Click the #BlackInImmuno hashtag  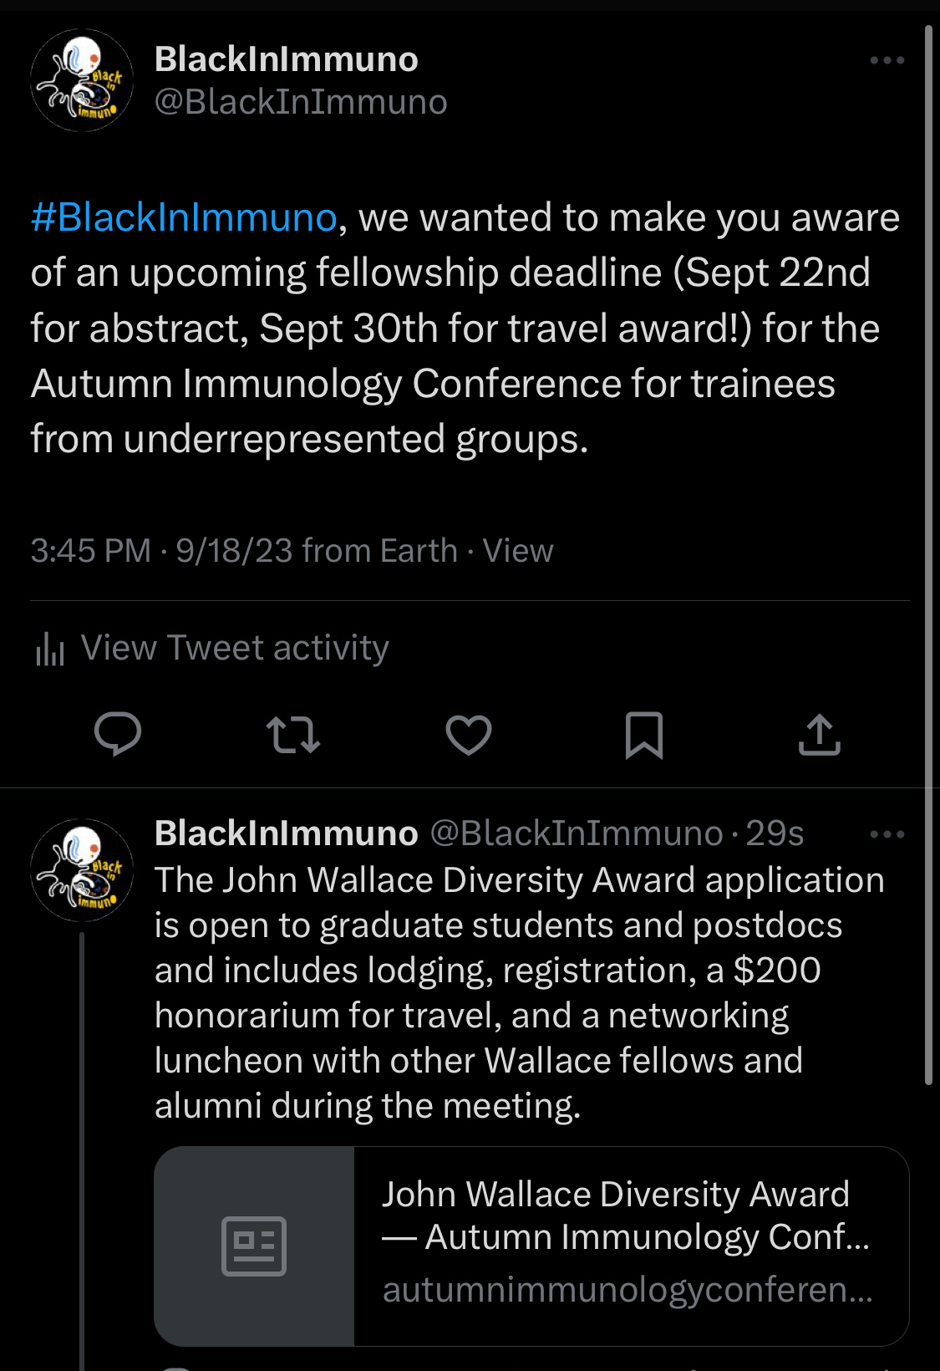click(x=184, y=217)
